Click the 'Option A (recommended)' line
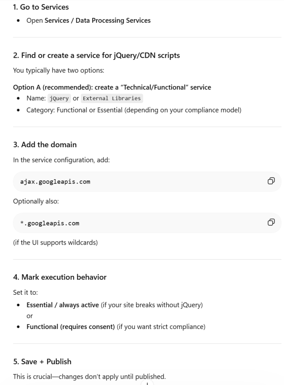Viewport: 284px width, 385px height. [112, 87]
